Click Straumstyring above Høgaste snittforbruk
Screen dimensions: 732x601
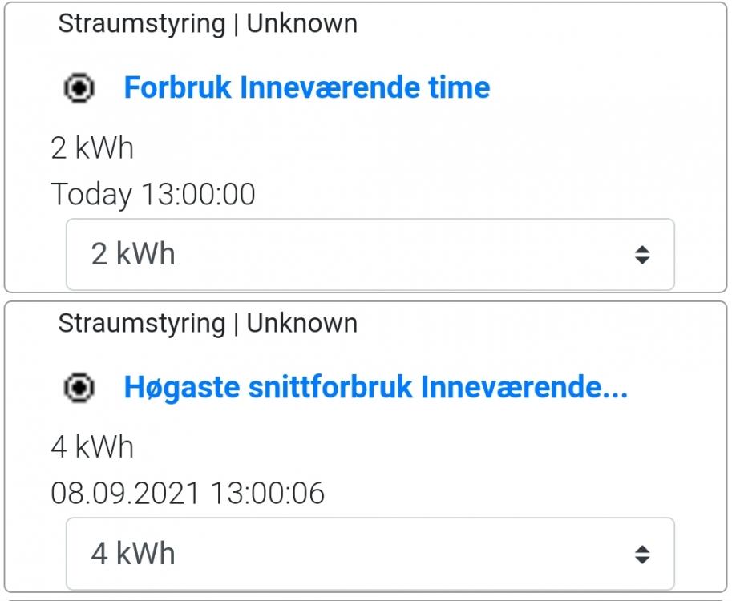pos(141,324)
